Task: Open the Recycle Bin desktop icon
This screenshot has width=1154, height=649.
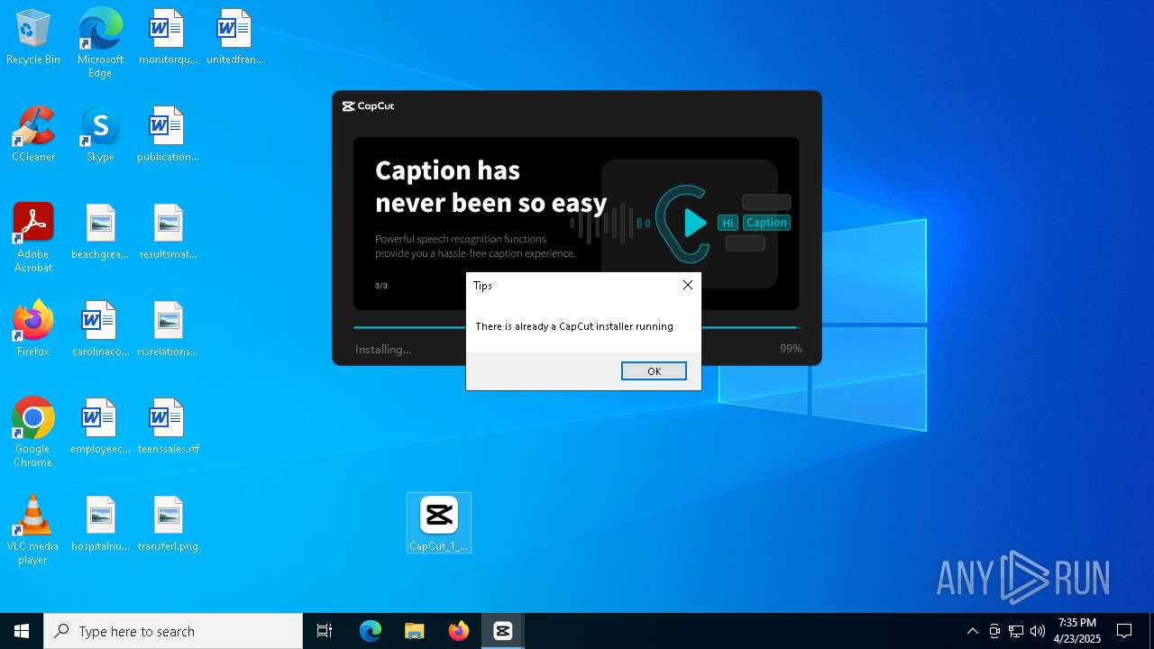Action: point(33,38)
